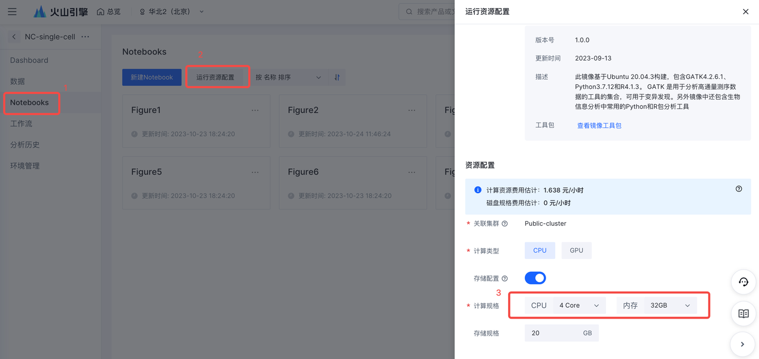Open the 内存 32GB dropdown
The width and height of the screenshot is (759, 359).
[671, 306]
